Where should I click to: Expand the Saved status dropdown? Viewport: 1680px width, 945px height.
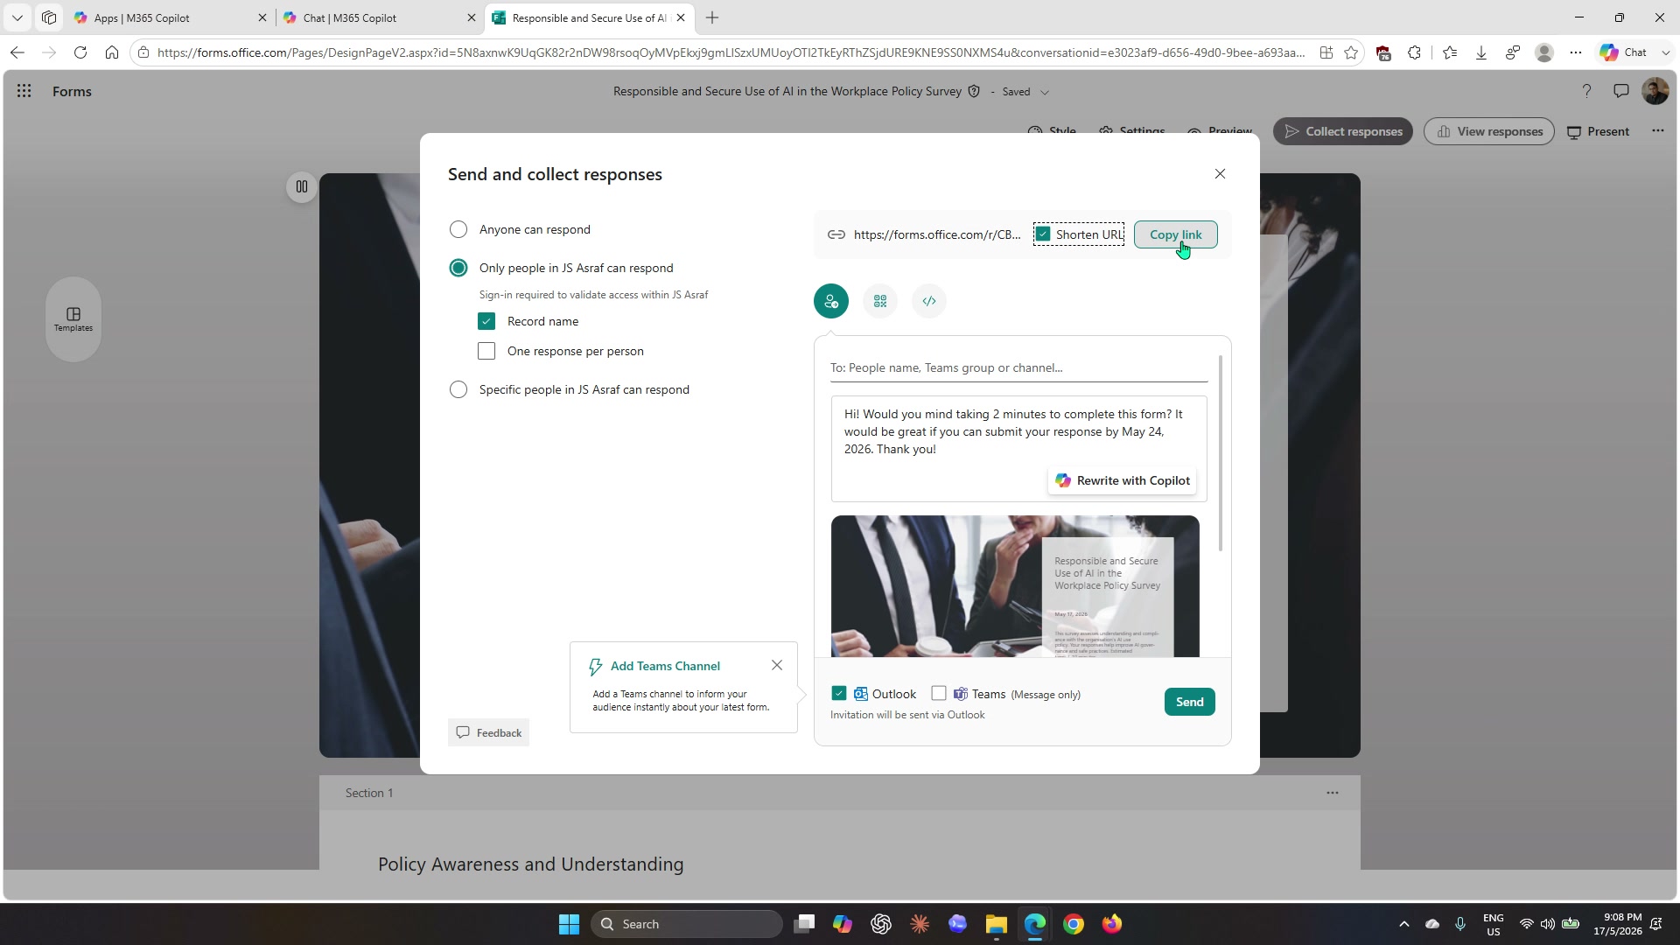1044,92
